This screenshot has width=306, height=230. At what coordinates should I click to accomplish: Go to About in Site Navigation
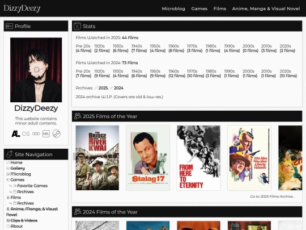click(16, 226)
